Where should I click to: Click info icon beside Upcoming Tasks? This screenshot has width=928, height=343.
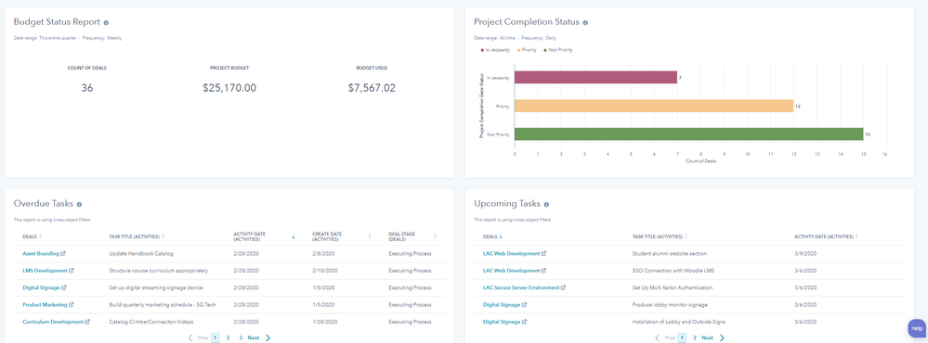[x=546, y=204]
